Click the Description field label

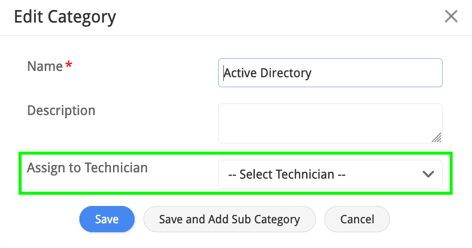click(x=61, y=111)
